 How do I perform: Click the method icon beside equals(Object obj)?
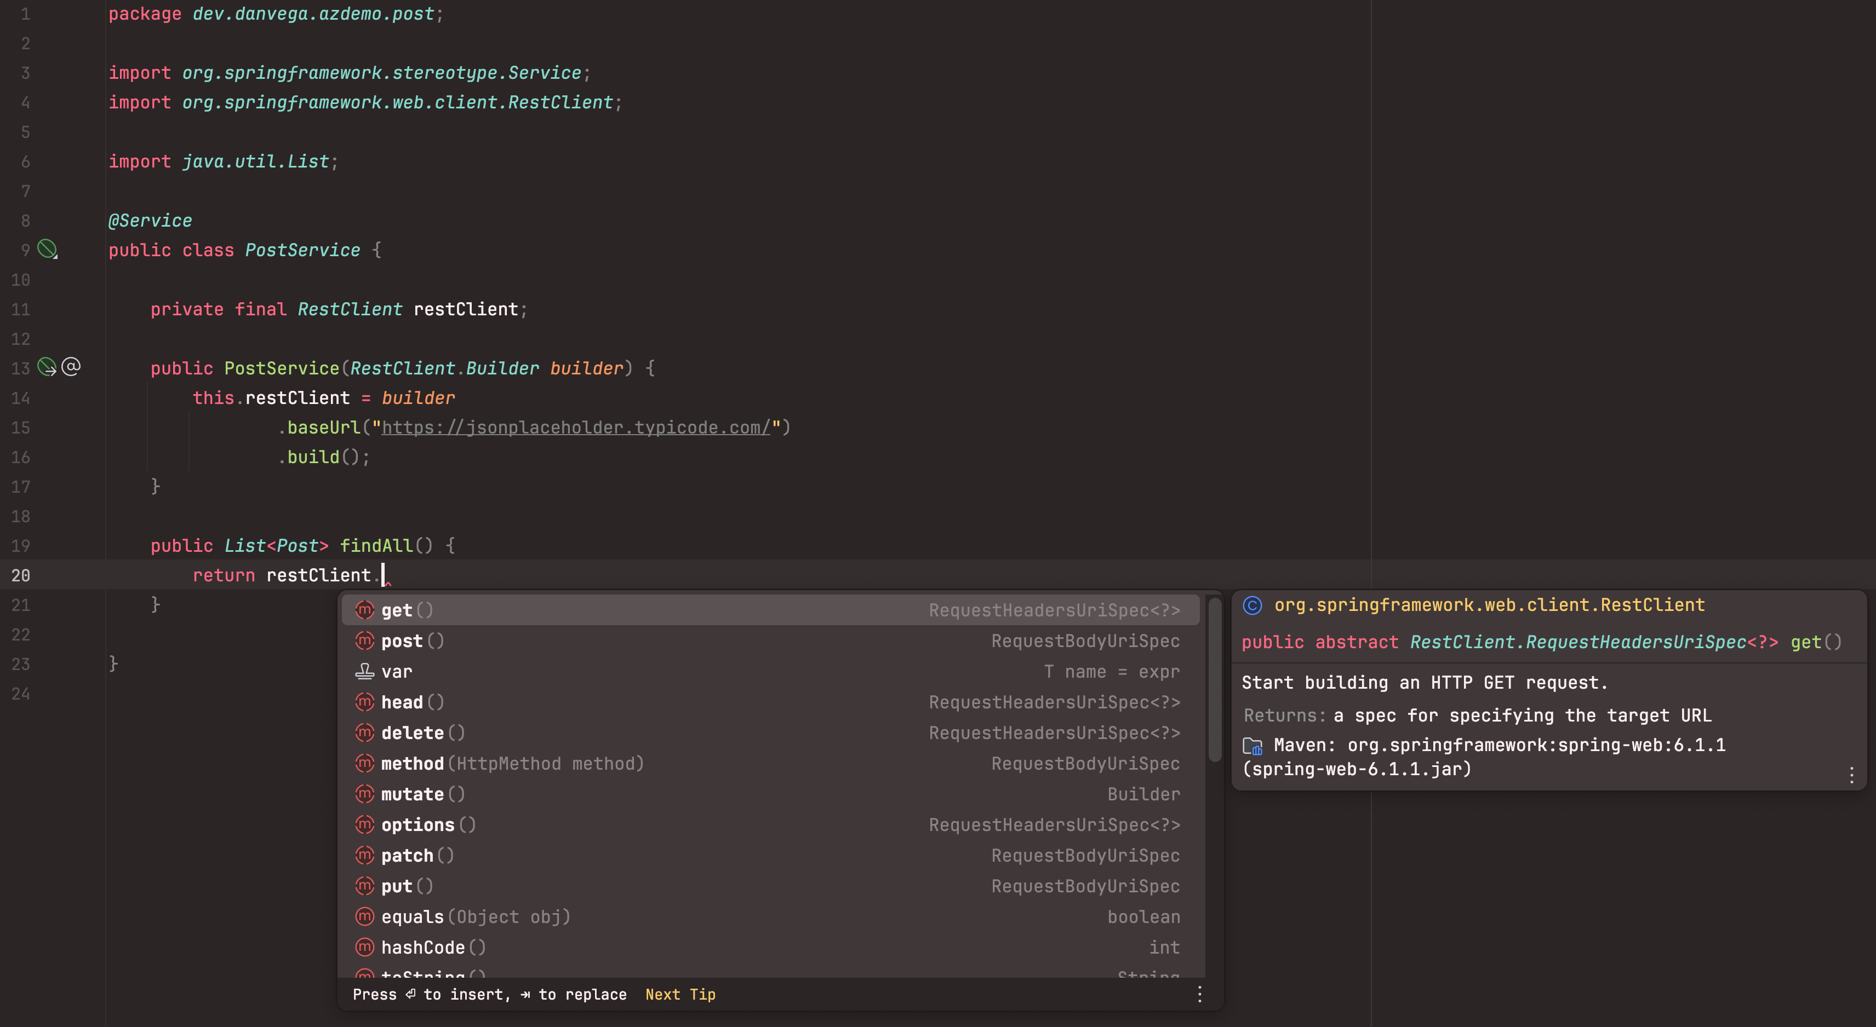click(x=364, y=916)
